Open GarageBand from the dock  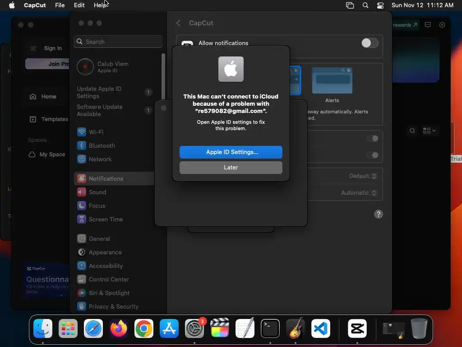coord(296,328)
